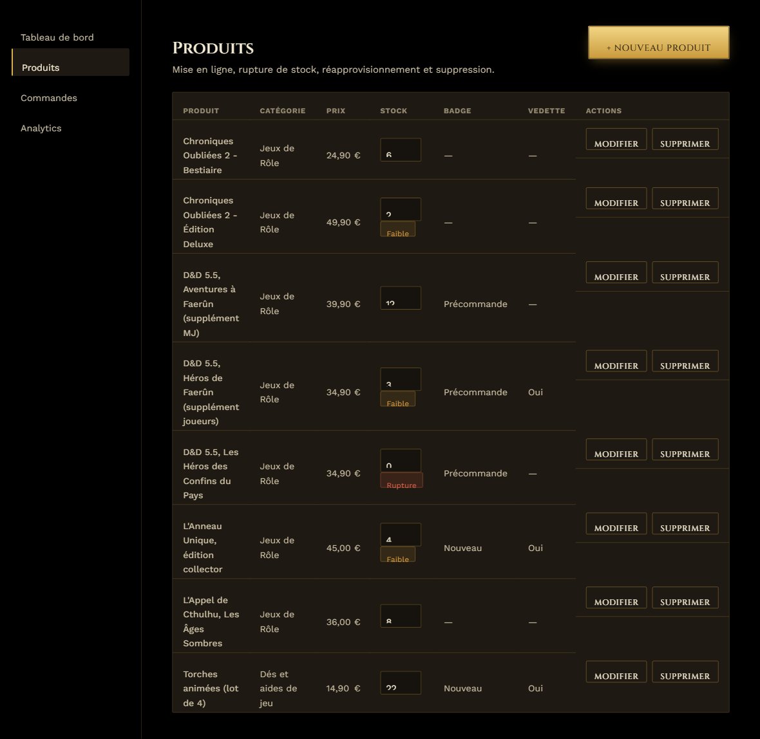760x739 pixels.
Task: Go to Commandes section
Action: 49,98
